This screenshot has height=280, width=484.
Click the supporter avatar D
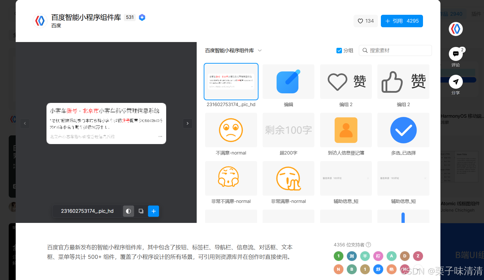[404, 256]
